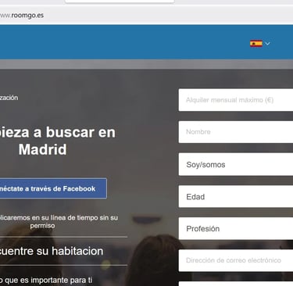Click into the Nombre input field

pos(236,132)
